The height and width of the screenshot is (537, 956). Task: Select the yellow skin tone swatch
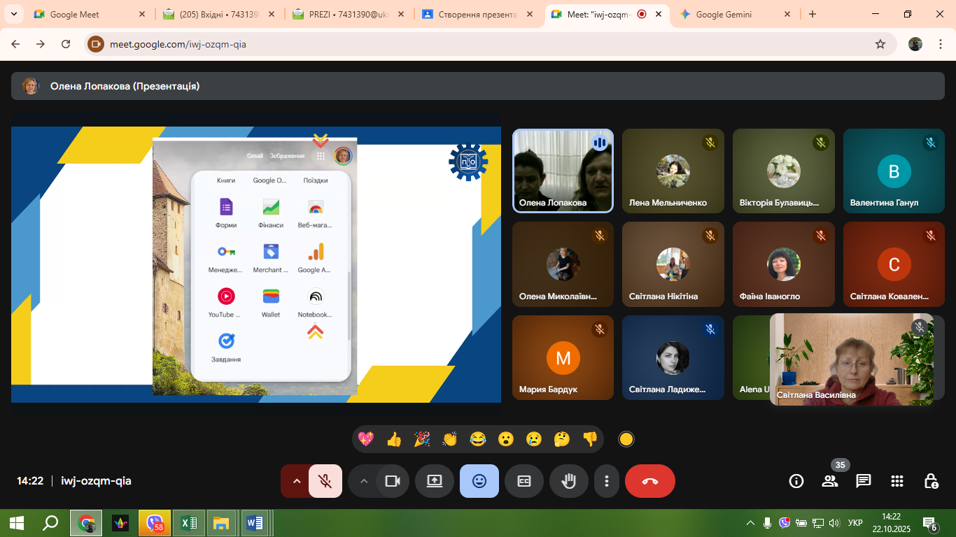pos(626,439)
